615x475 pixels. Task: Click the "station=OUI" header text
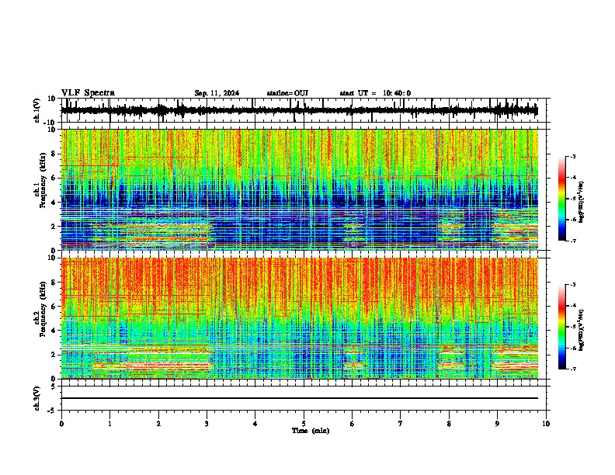(287, 93)
